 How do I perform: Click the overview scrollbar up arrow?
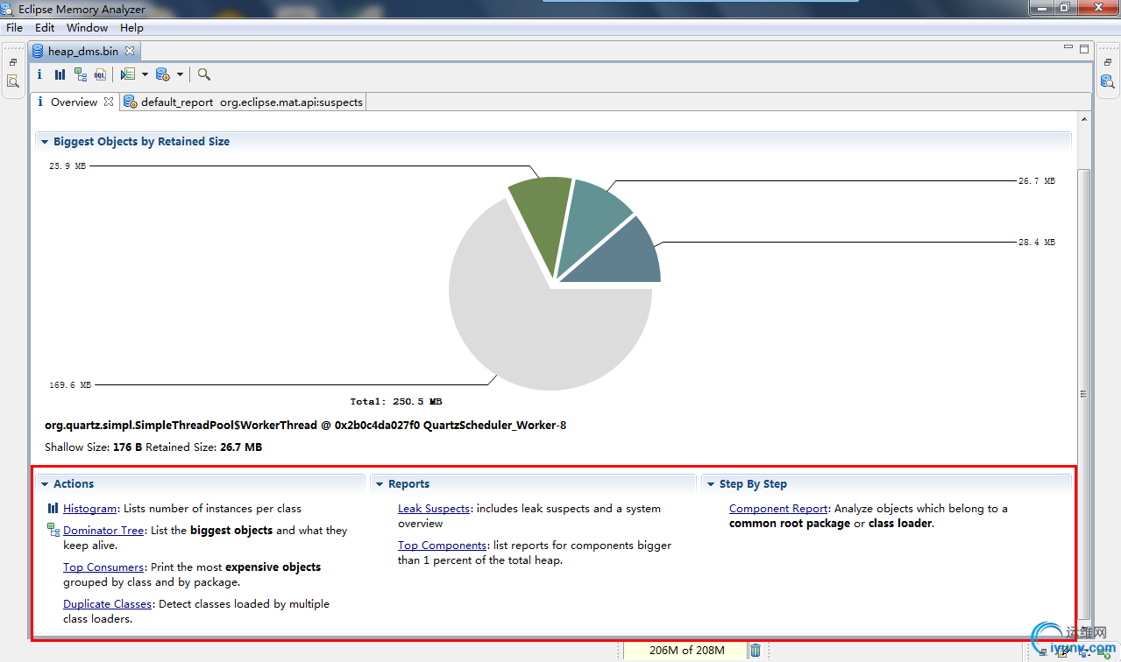click(x=1084, y=120)
